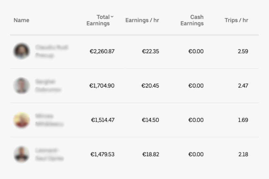
Task: Sort by the Name column header
Action: pyautogui.click(x=21, y=20)
